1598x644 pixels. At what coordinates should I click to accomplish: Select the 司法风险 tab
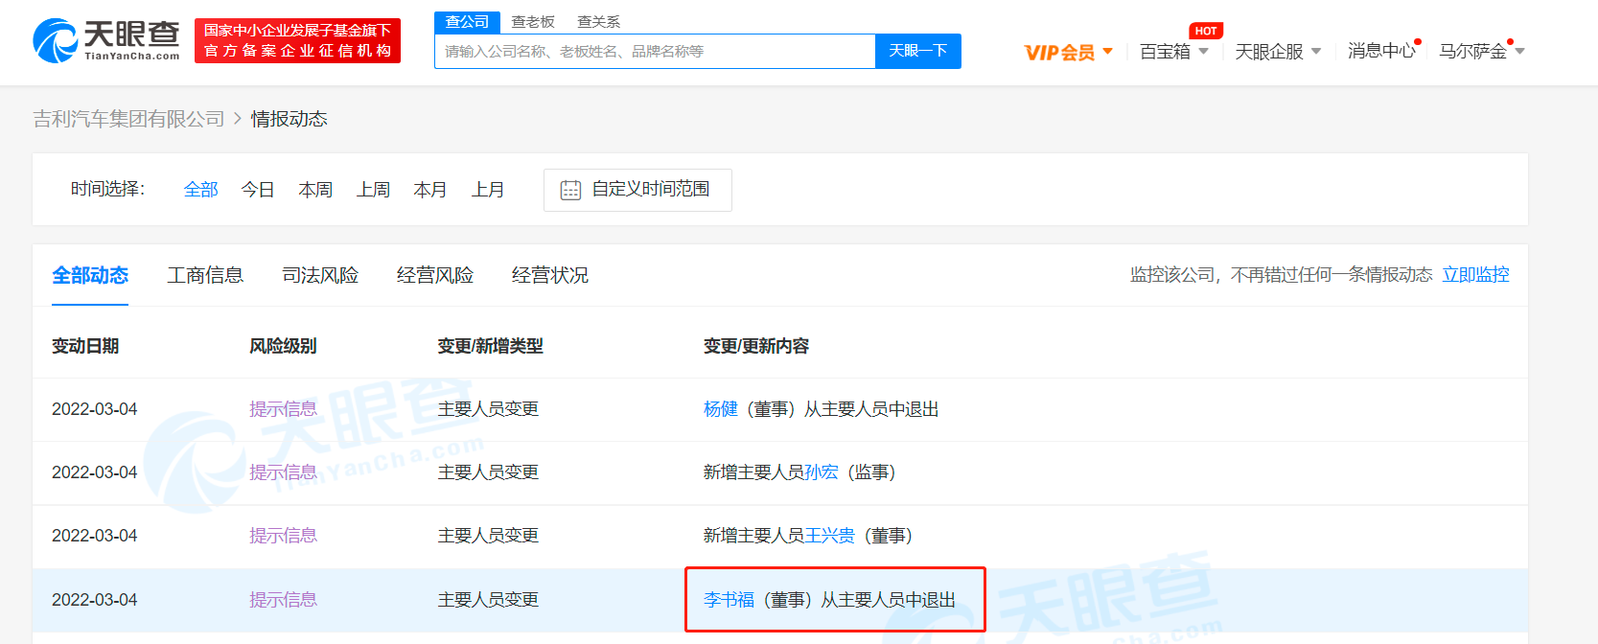click(x=320, y=275)
